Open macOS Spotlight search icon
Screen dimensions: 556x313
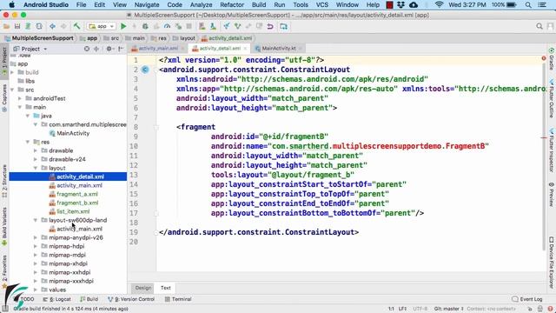click(x=528, y=5)
